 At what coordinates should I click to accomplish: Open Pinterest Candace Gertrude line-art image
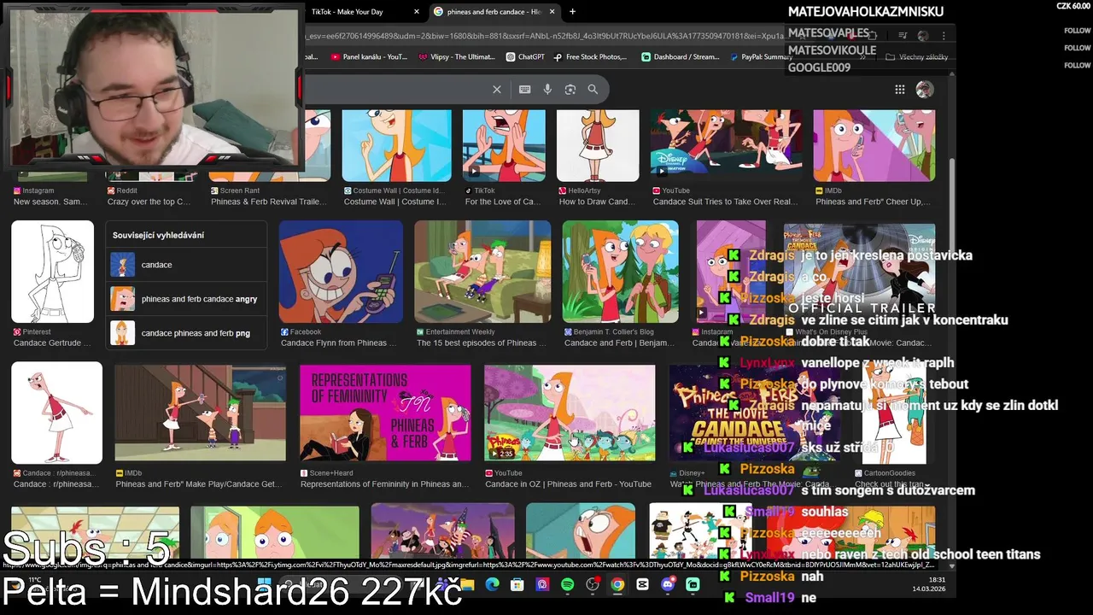tap(53, 272)
